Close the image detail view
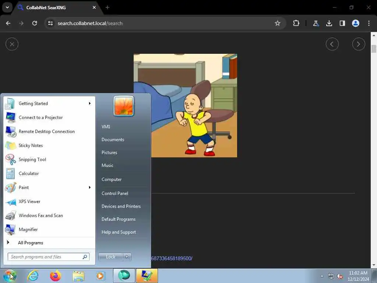The height and width of the screenshot is (283, 377). coord(12,44)
